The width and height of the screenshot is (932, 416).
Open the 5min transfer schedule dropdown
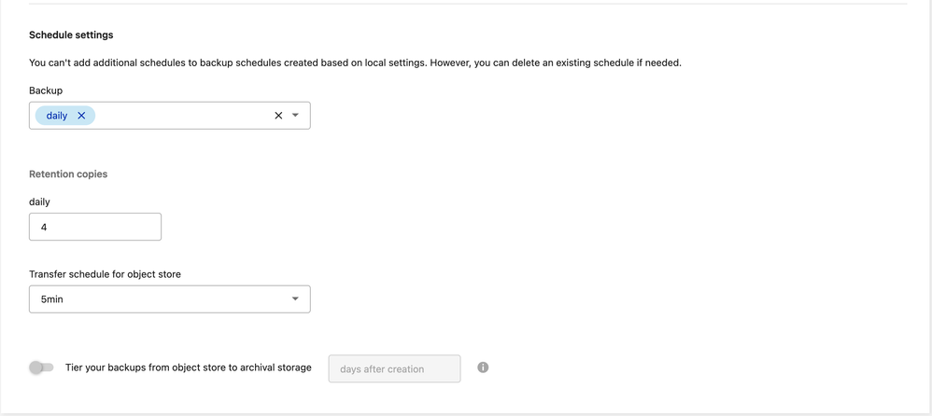pyautogui.click(x=169, y=299)
